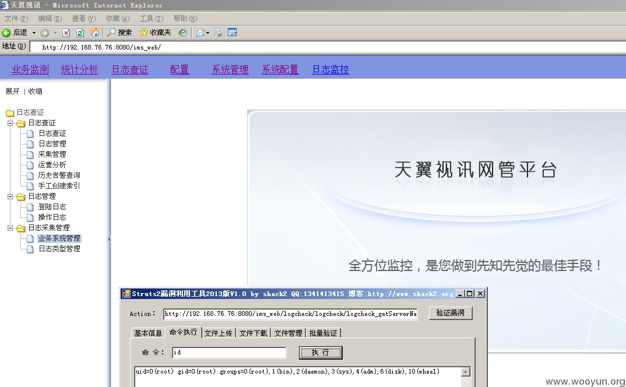Collapse the 日志查证 subfolder node
The image size is (626, 387).
10,123
